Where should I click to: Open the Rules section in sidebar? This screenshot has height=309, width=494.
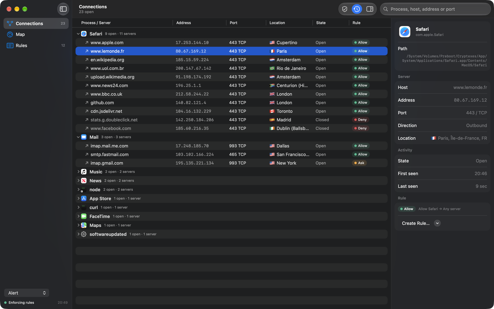(x=36, y=45)
